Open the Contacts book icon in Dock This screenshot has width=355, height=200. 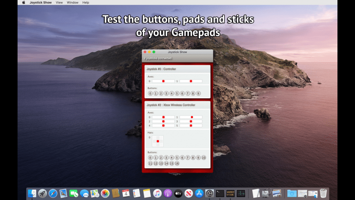[115, 193]
